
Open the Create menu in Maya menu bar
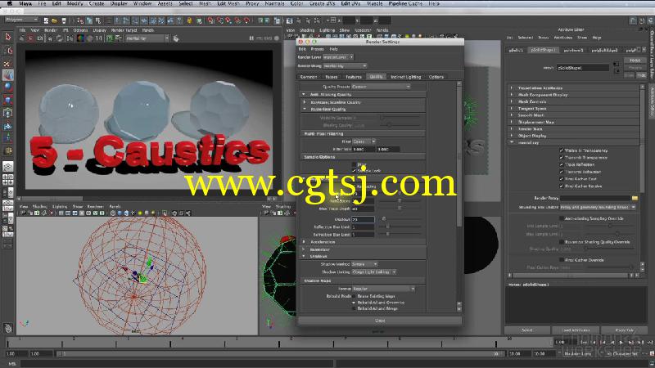click(97, 3)
